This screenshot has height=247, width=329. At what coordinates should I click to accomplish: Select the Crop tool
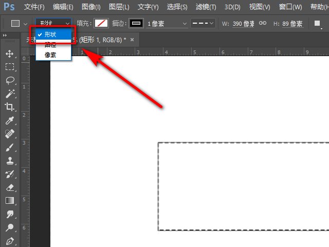(x=9, y=107)
